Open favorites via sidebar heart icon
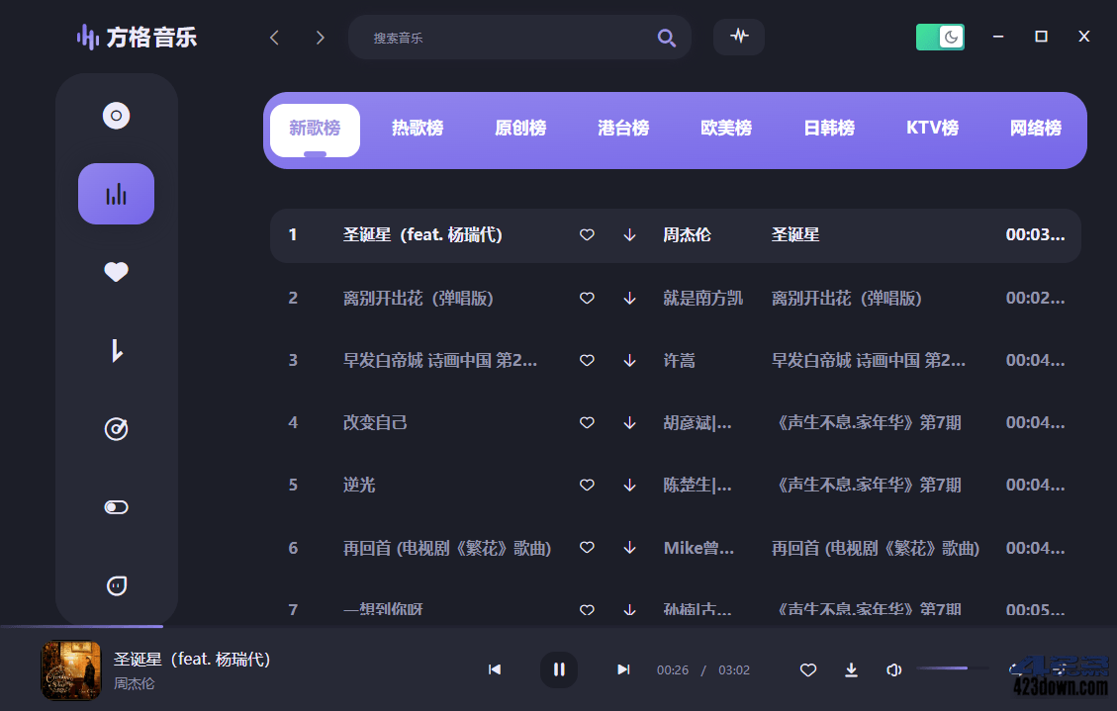 pyautogui.click(x=116, y=270)
